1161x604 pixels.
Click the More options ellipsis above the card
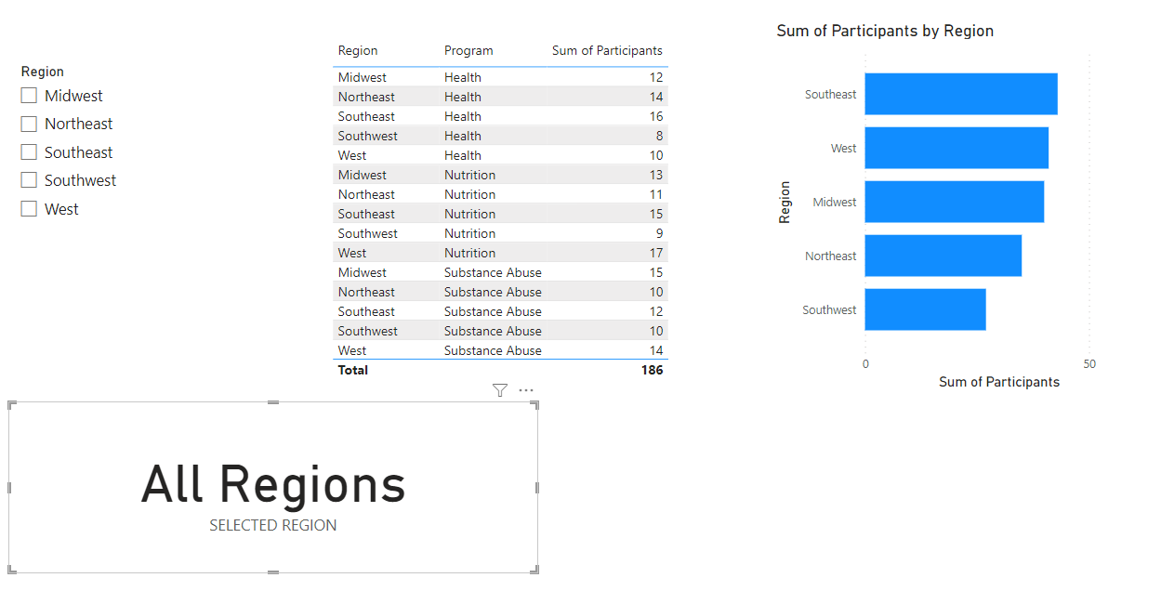(x=526, y=390)
